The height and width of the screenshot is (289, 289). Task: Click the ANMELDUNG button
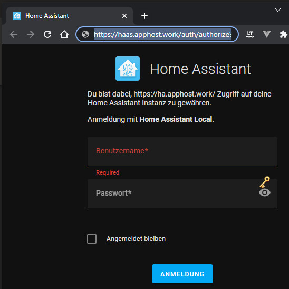click(182, 274)
